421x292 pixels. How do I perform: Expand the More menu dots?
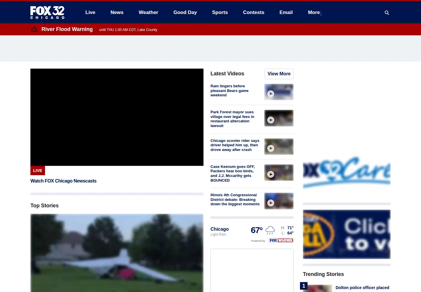321,13
